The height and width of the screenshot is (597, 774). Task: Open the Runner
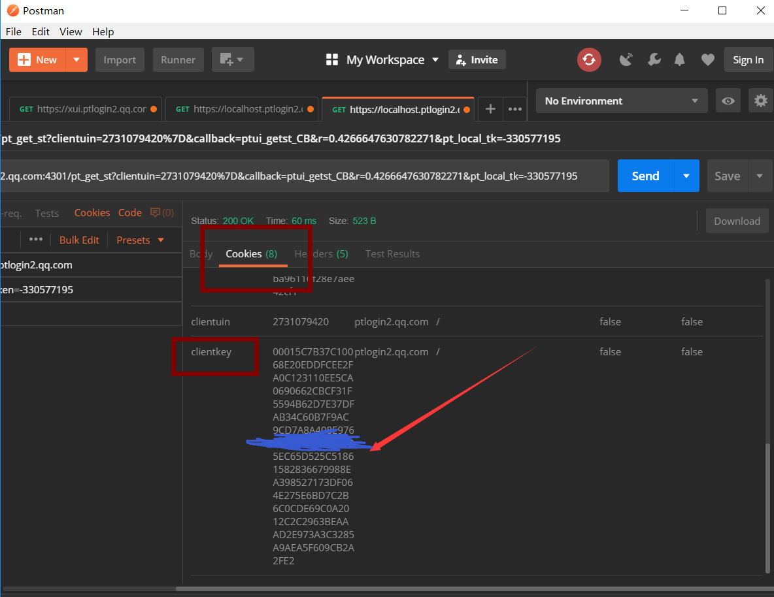point(178,59)
